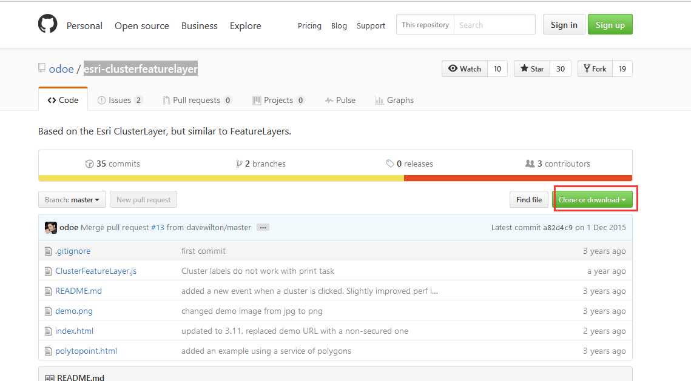Viewport: 691px width, 381px height.
Task: Open the demo.png file
Action: [74, 311]
